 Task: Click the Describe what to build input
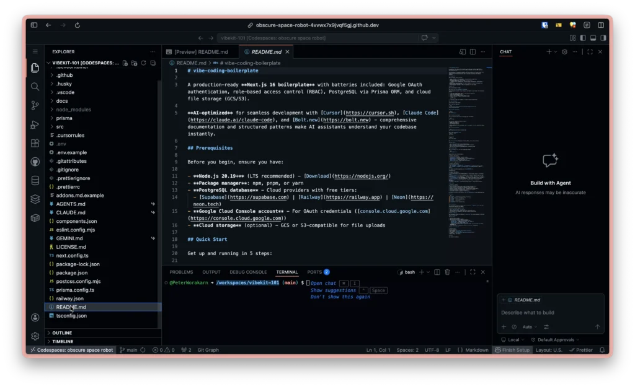(x=551, y=313)
